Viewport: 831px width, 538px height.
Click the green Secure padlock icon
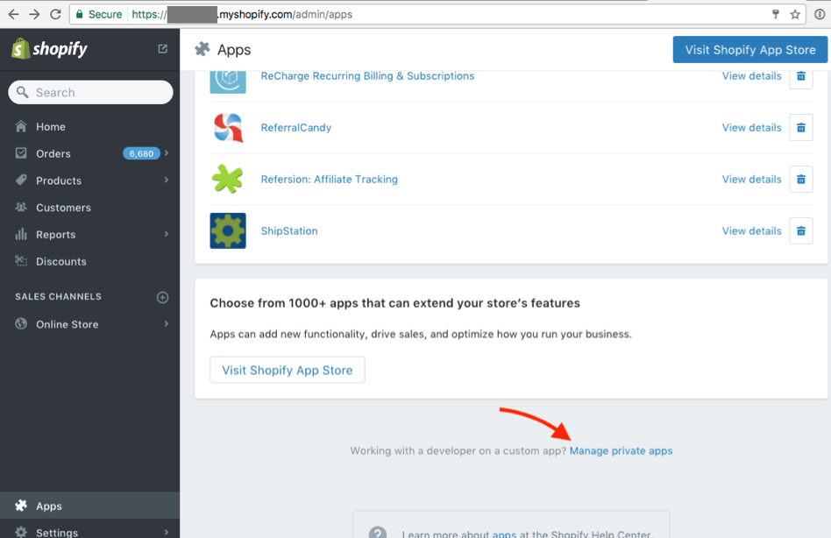[80, 14]
